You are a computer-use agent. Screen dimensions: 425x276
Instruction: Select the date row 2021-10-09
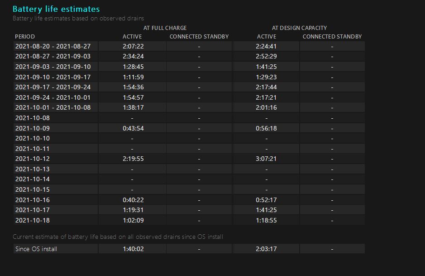click(x=33, y=128)
